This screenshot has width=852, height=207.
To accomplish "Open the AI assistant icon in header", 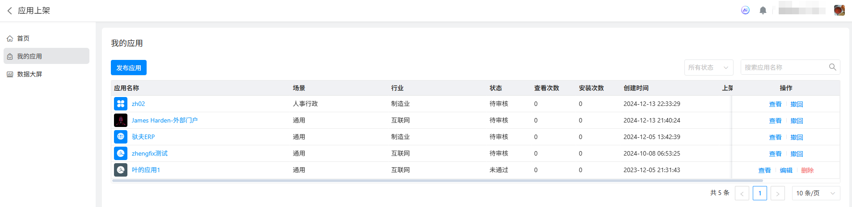I will click(745, 10).
